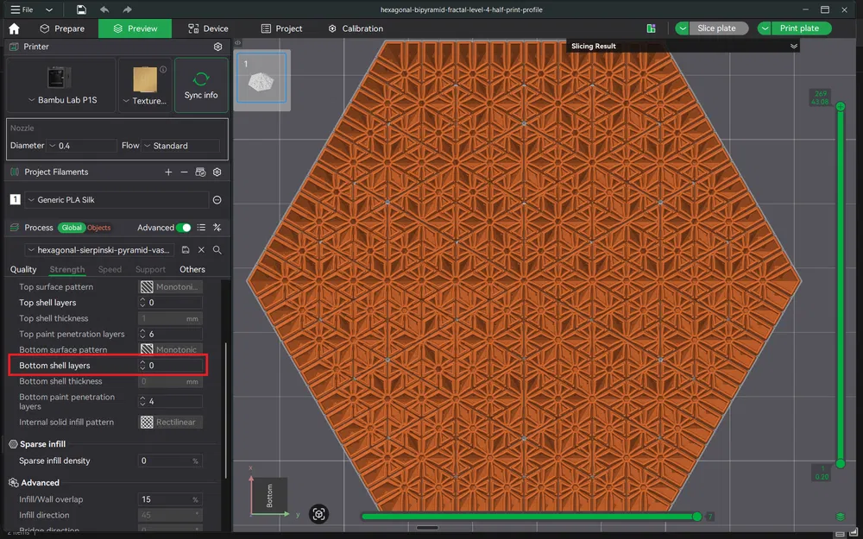Screen dimensions: 863x539
Task: Click the AMS filament sync icon
Action: (x=199, y=172)
